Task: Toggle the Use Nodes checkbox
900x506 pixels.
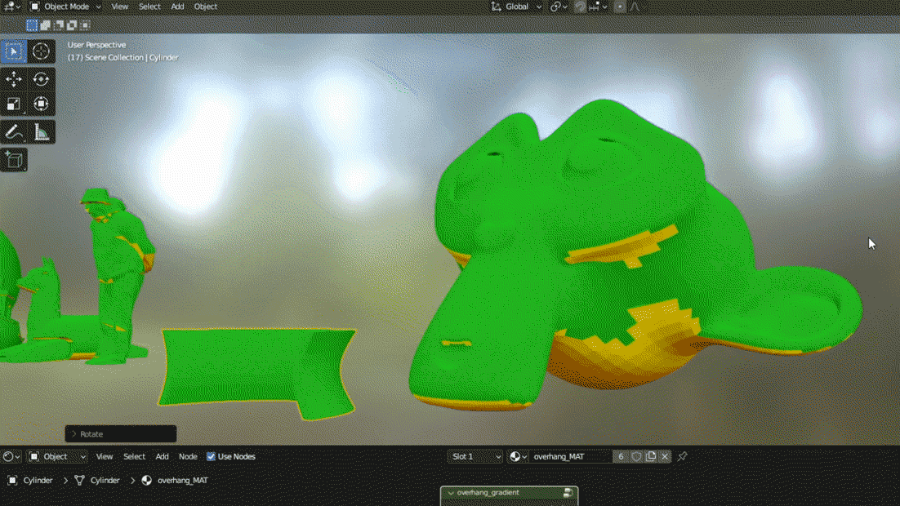Action: click(212, 457)
